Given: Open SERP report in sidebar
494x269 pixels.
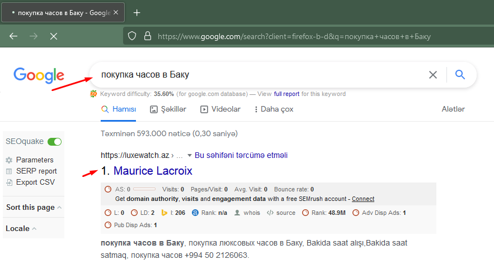Looking at the screenshot, I should click(x=36, y=171).
